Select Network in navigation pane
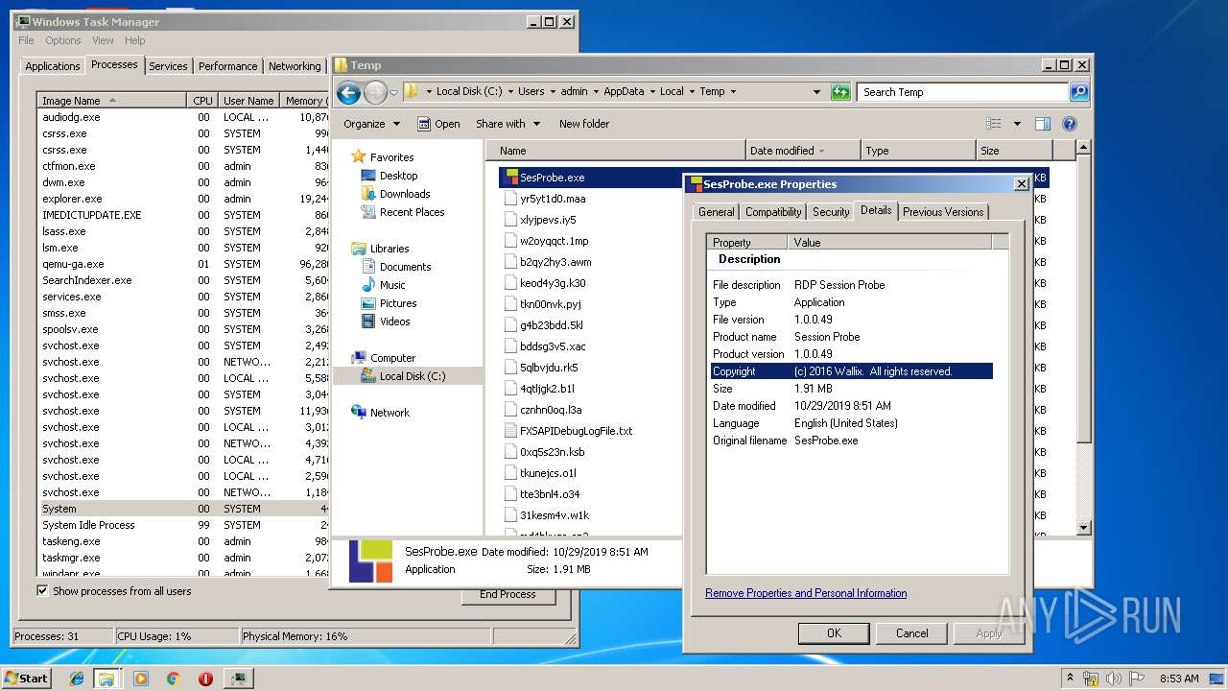Screen dimensions: 1228x691 (390, 413)
